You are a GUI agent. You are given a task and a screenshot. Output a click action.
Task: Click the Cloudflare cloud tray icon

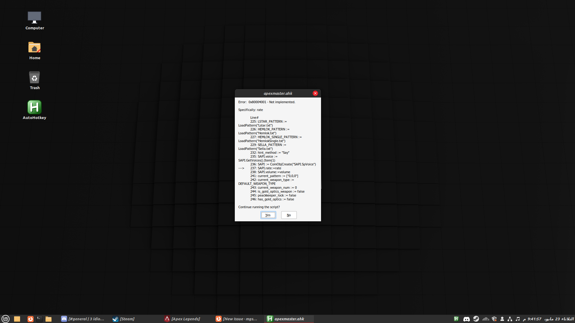pos(486,319)
